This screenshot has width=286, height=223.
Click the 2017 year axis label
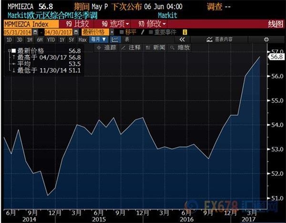[248, 219]
